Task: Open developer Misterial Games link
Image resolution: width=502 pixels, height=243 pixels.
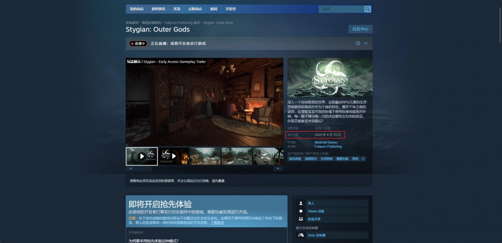Action: click(326, 142)
